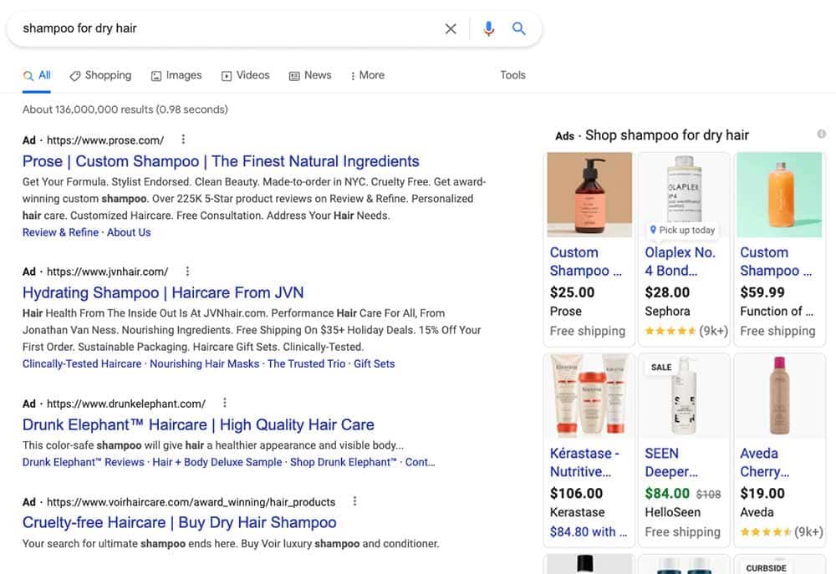The height and width of the screenshot is (574, 836).
Task: Click the Prose shampoo bottle product image
Action: pyautogui.click(x=589, y=195)
